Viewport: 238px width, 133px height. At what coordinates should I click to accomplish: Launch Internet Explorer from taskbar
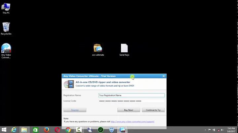tap(14, 130)
